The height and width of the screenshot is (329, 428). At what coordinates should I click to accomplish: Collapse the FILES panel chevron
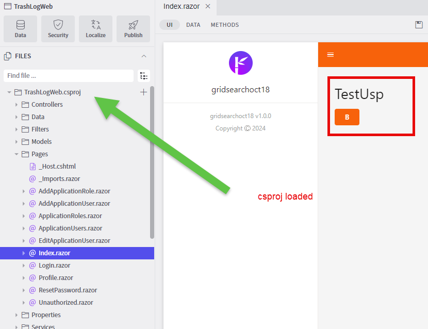tap(144, 56)
